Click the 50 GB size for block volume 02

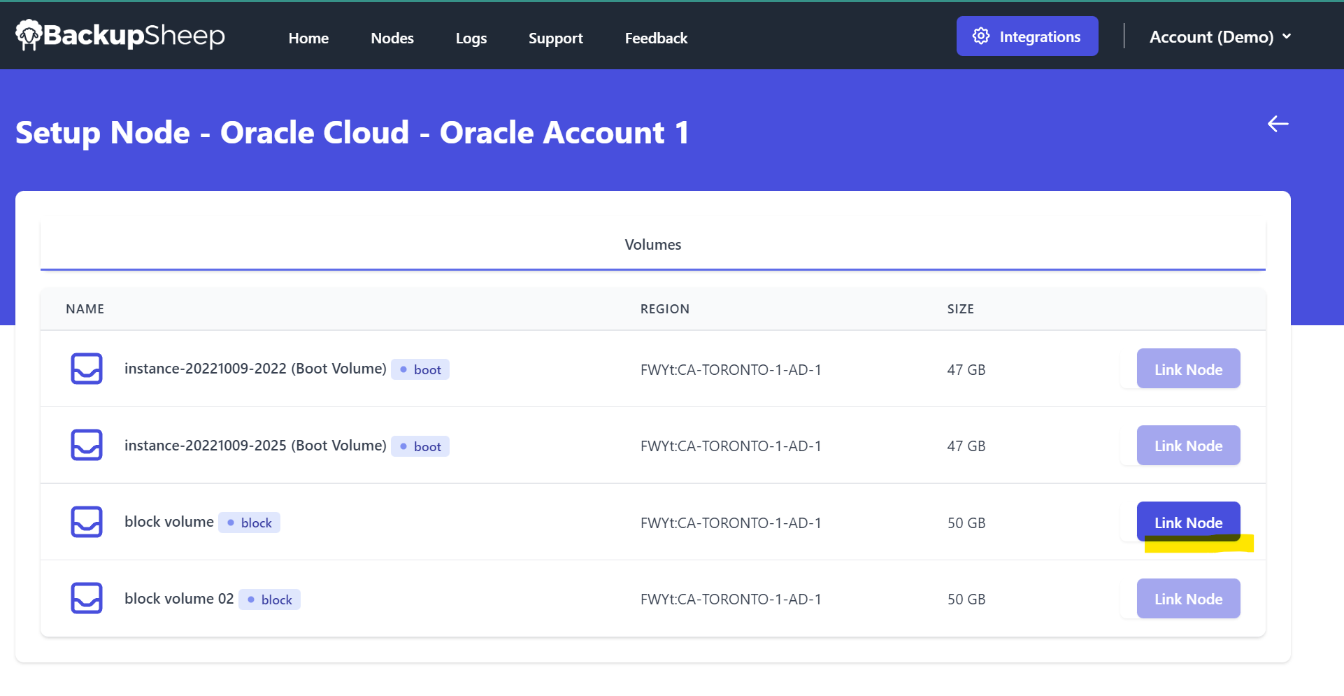pyautogui.click(x=966, y=599)
